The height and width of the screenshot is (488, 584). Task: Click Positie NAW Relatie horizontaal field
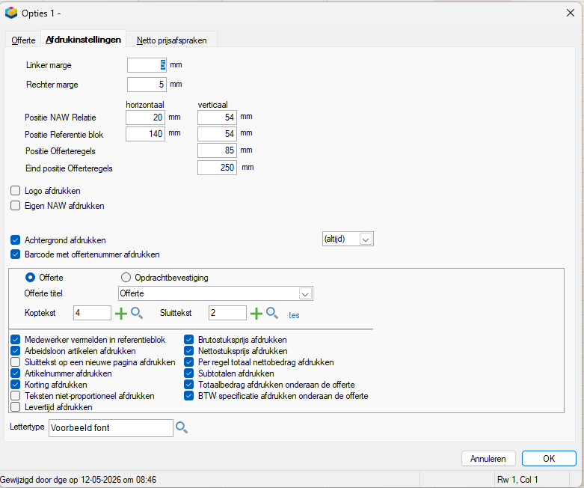pyautogui.click(x=146, y=118)
